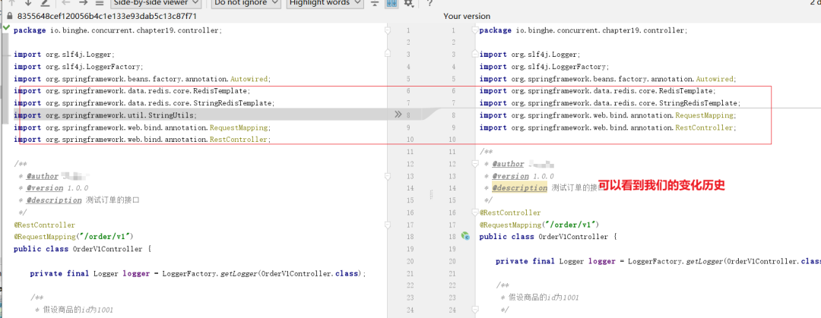Screen dimensions: 821x318
Task: Collapse right pane @RestController fold marker line 16
Action: click(475, 213)
